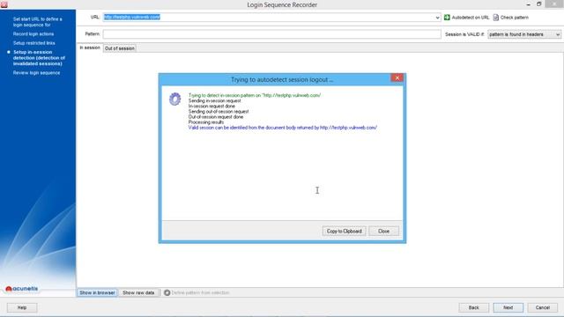564x317 pixels.
Task: Click 'Define pattern from selection' text
Action: pos(200,292)
